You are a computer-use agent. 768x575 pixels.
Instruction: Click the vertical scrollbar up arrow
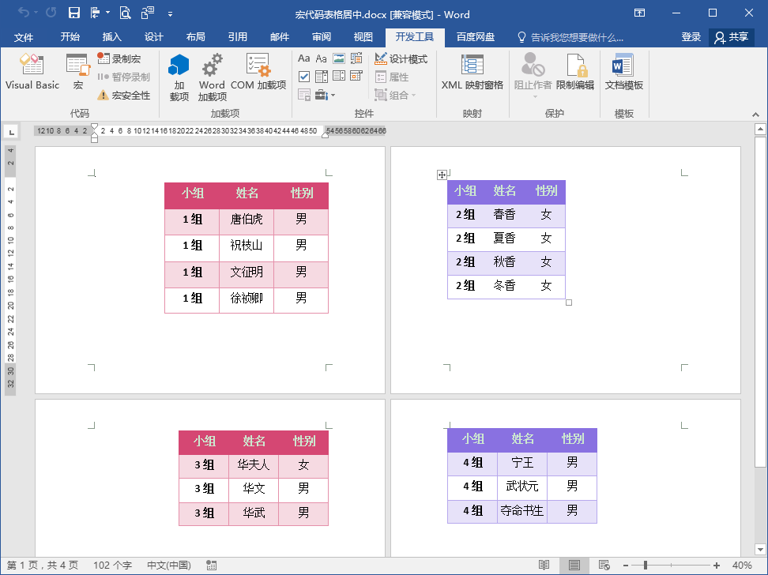click(760, 130)
